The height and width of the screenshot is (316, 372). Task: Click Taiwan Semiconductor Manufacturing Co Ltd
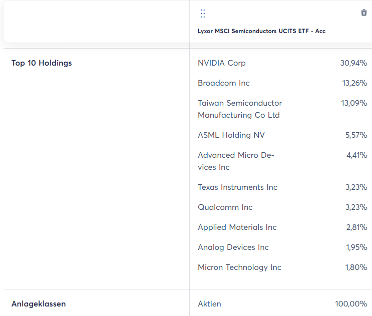[240, 109]
